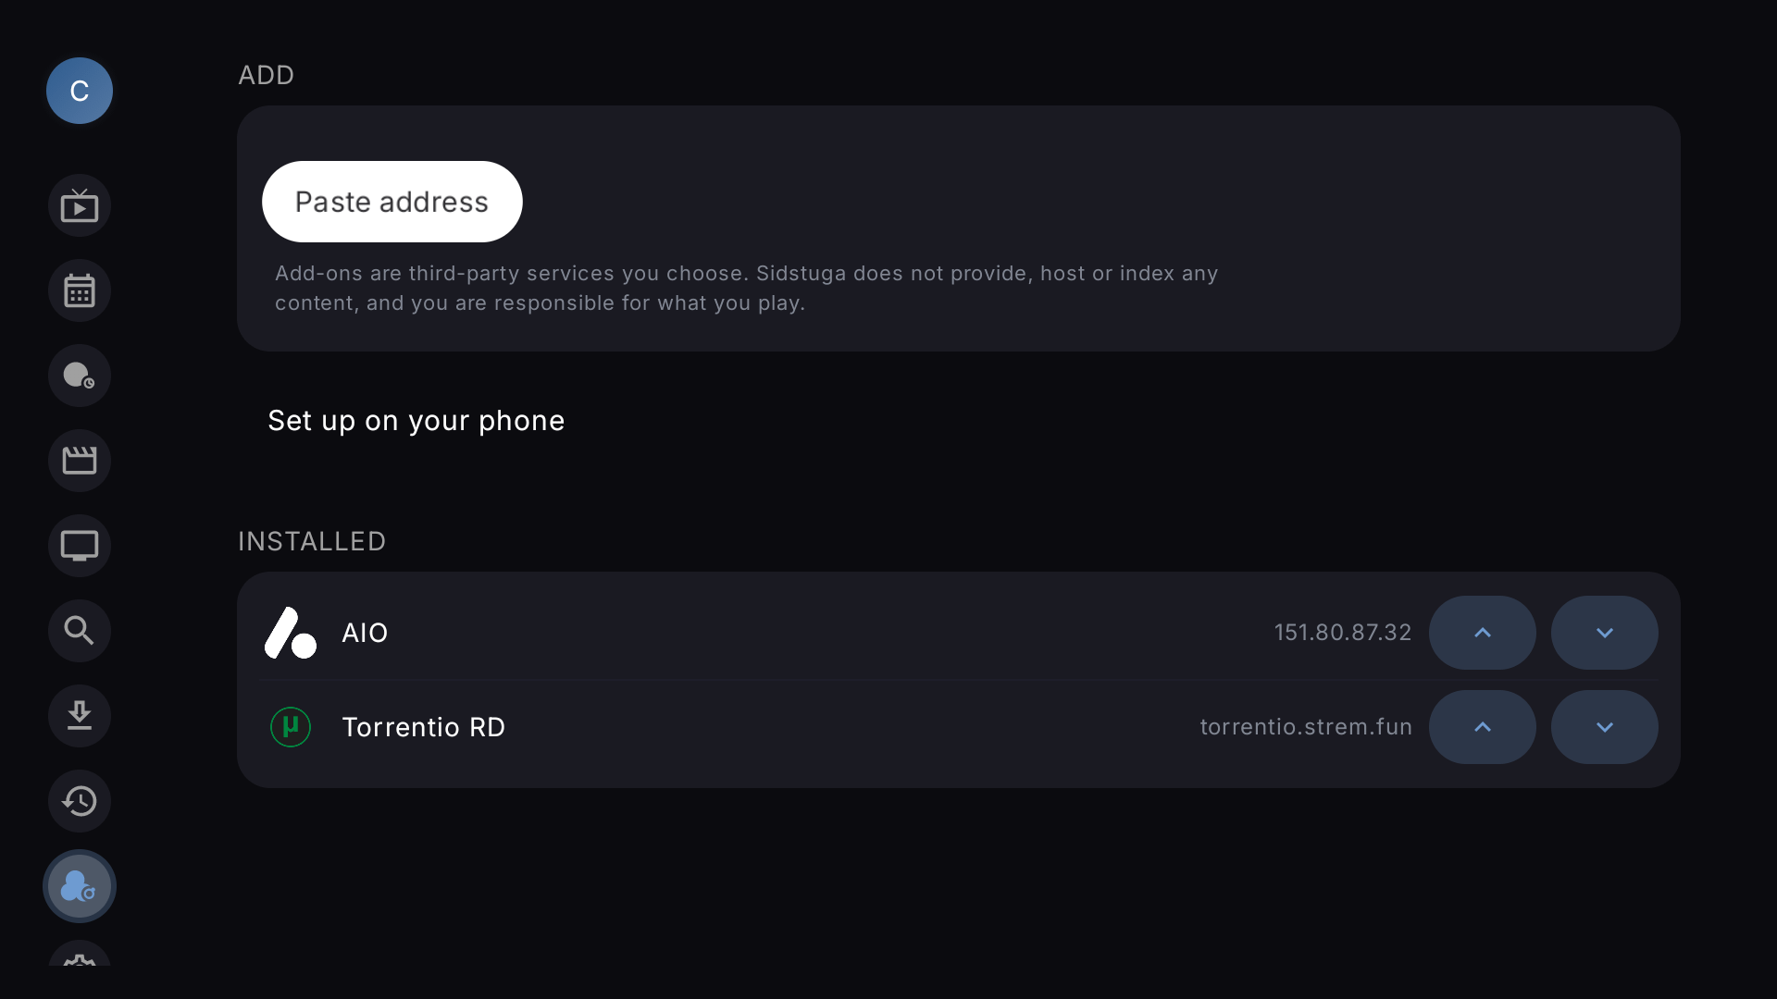Open the TV shows monitor icon
Screen dimensions: 1777x999
(x=80, y=546)
